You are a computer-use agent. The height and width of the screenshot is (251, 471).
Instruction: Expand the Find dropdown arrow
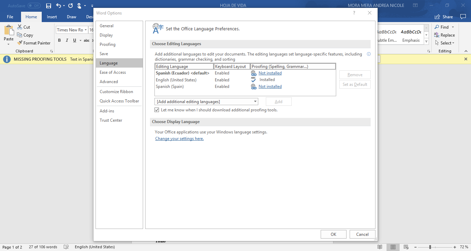pyautogui.click(x=453, y=27)
